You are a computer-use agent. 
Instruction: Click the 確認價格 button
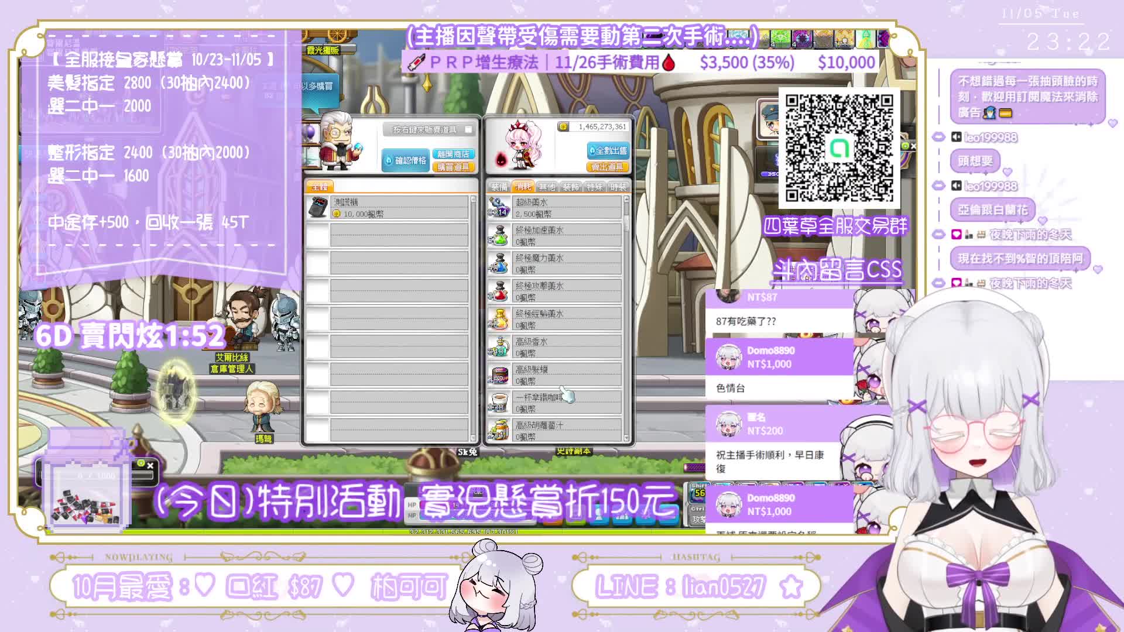pyautogui.click(x=406, y=160)
